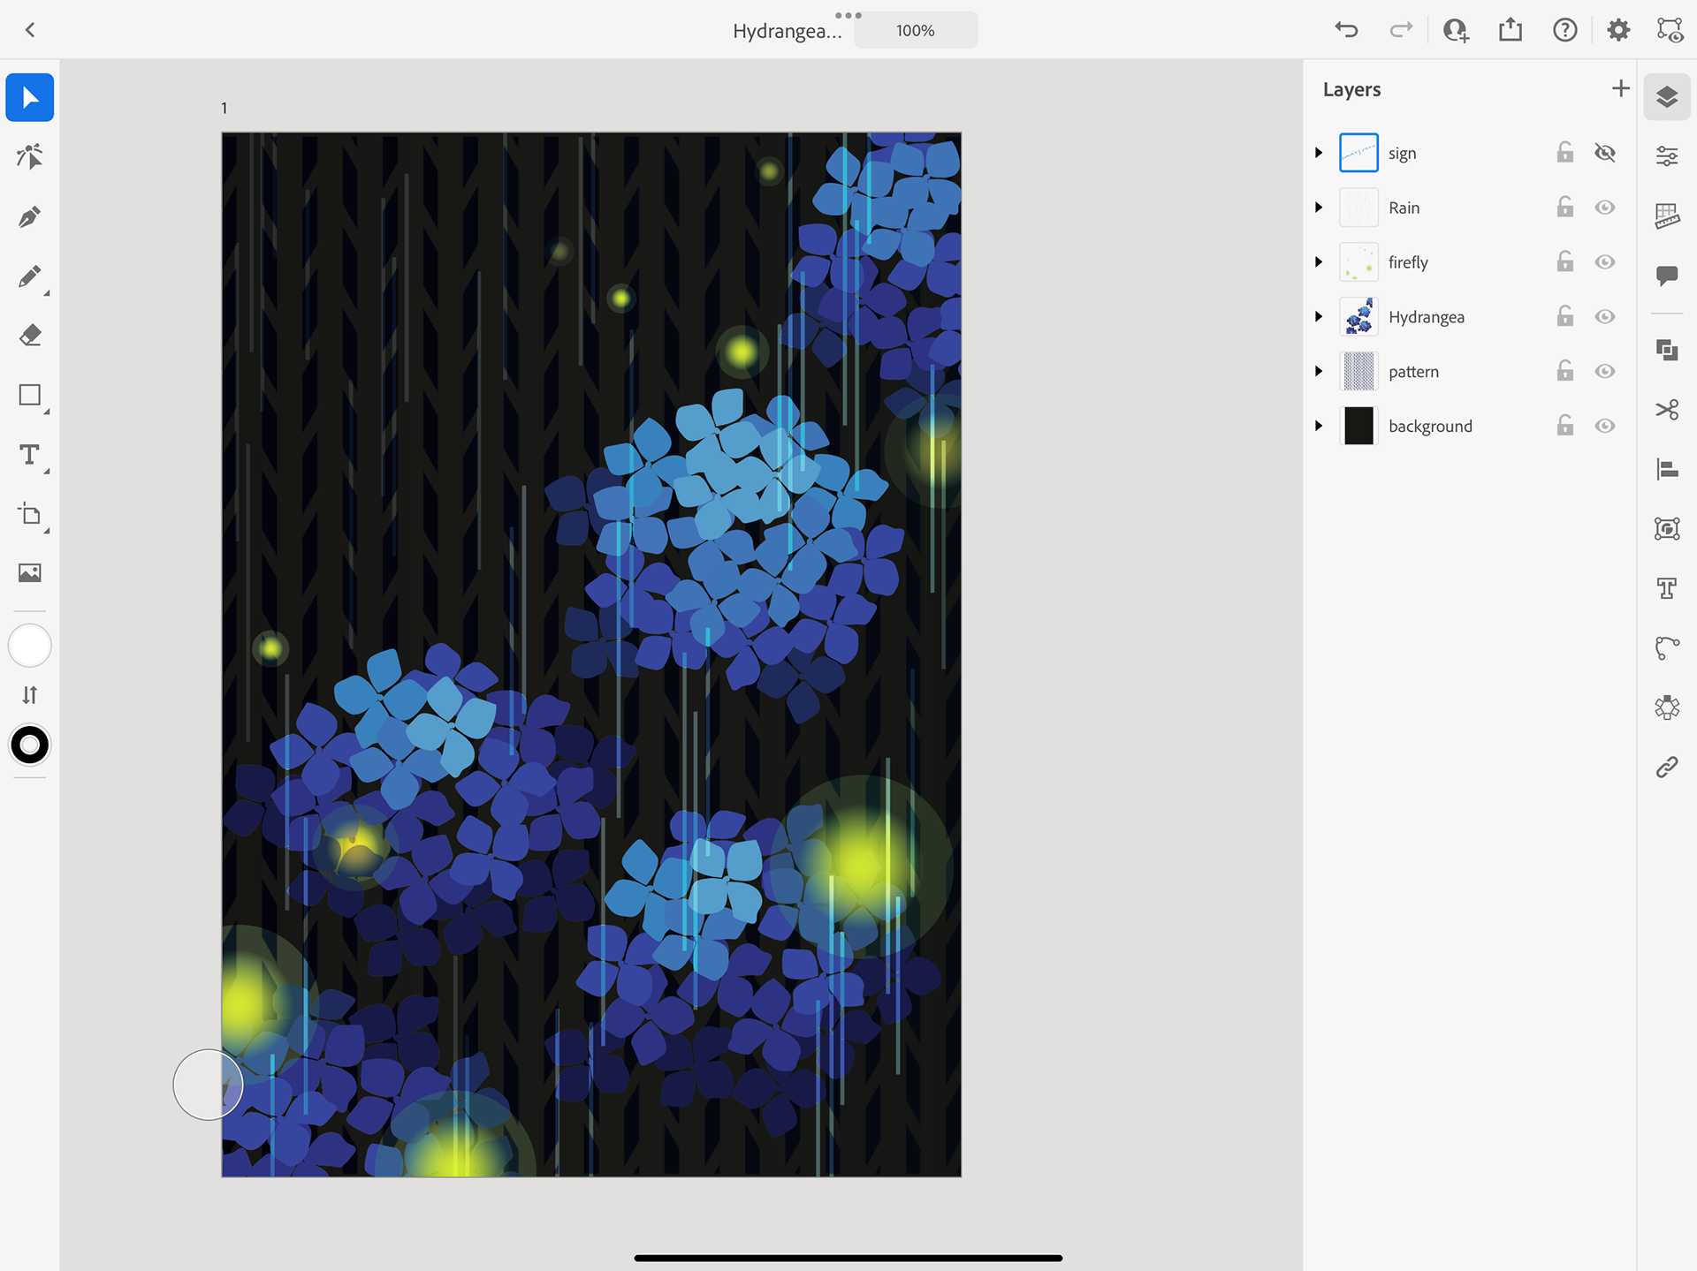Select the Type tool

[29, 454]
